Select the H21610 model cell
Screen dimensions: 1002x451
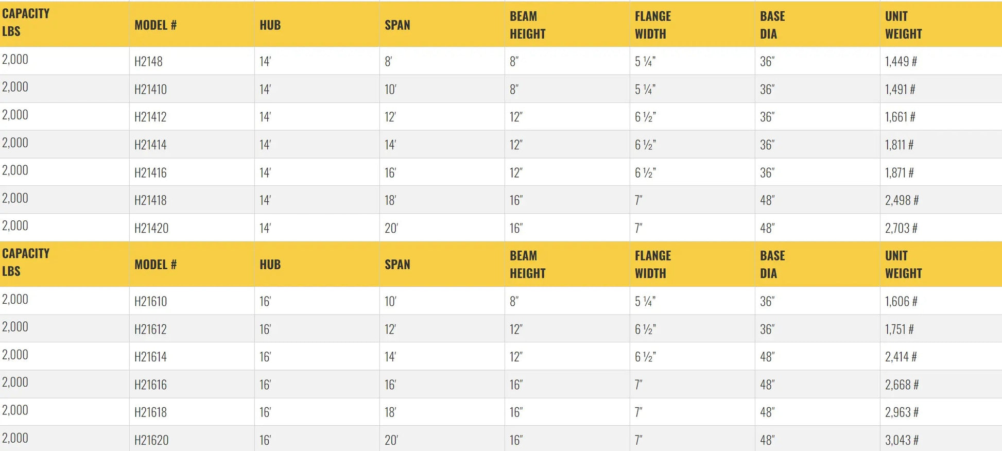point(150,302)
